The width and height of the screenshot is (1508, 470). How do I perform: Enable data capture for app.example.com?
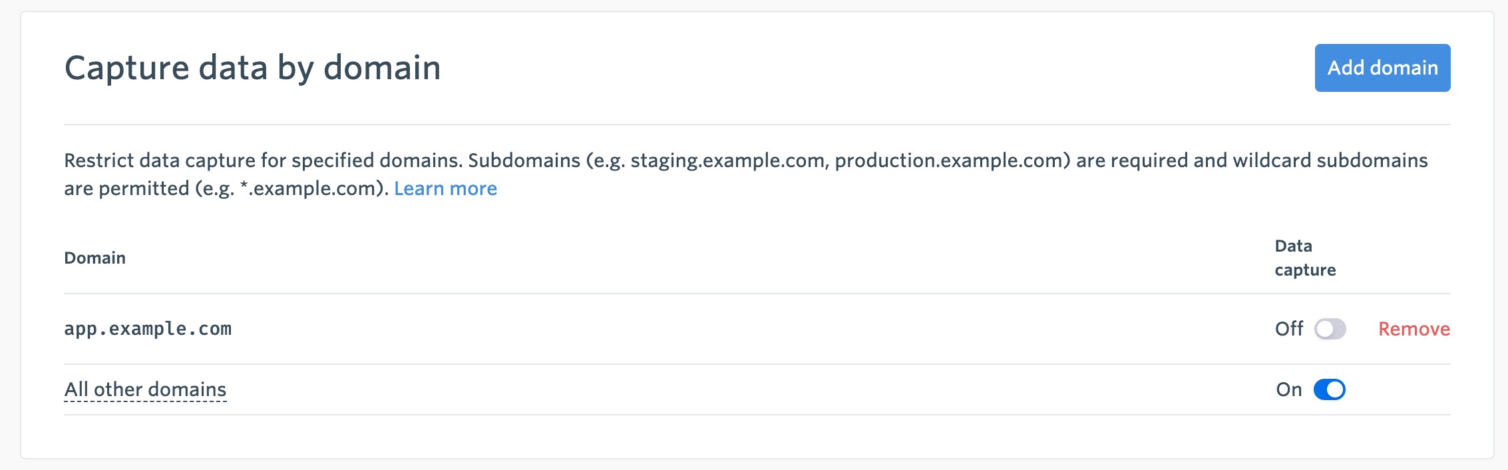(x=1330, y=329)
